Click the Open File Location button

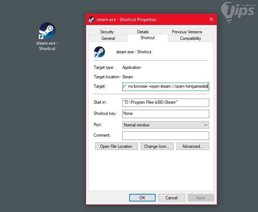(116, 146)
